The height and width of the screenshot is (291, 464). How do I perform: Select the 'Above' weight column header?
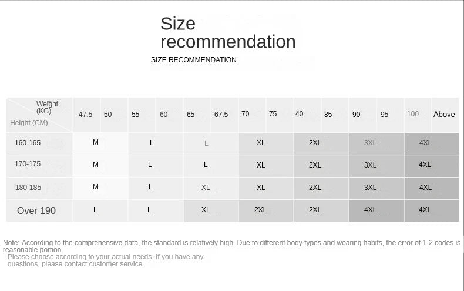(x=444, y=115)
